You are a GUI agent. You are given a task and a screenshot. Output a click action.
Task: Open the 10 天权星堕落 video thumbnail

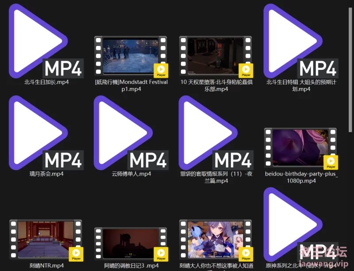point(216,56)
